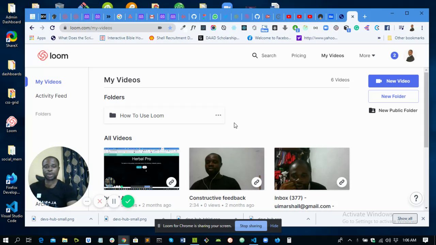Select Folders in the sidebar
436x245 pixels.
(x=43, y=114)
